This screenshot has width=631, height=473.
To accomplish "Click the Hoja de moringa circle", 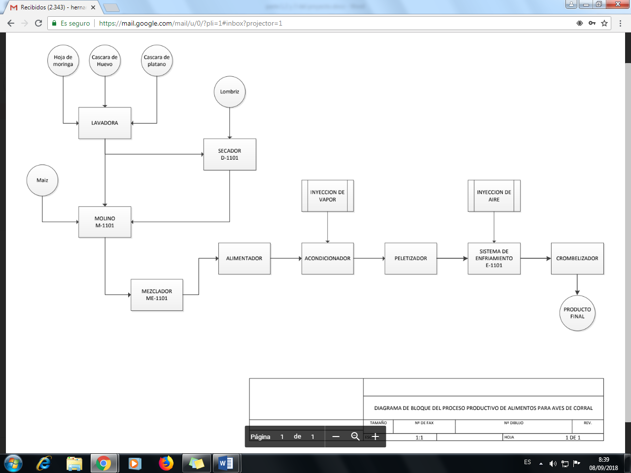I will click(x=63, y=61).
